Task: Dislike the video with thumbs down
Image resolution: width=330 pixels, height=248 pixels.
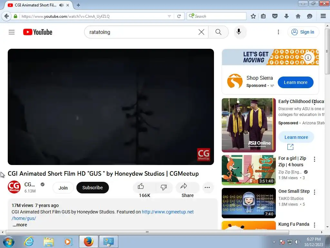Action: coord(164,187)
